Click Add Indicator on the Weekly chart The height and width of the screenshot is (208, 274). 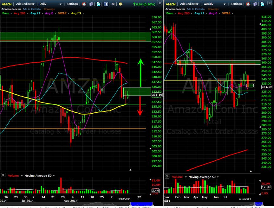(x=189, y=4)
